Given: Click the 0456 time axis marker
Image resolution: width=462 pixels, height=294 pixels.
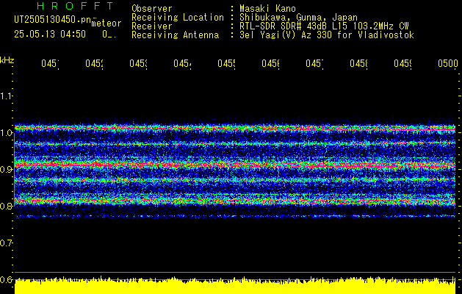Looking at the screenshot, I should (270, 64).
